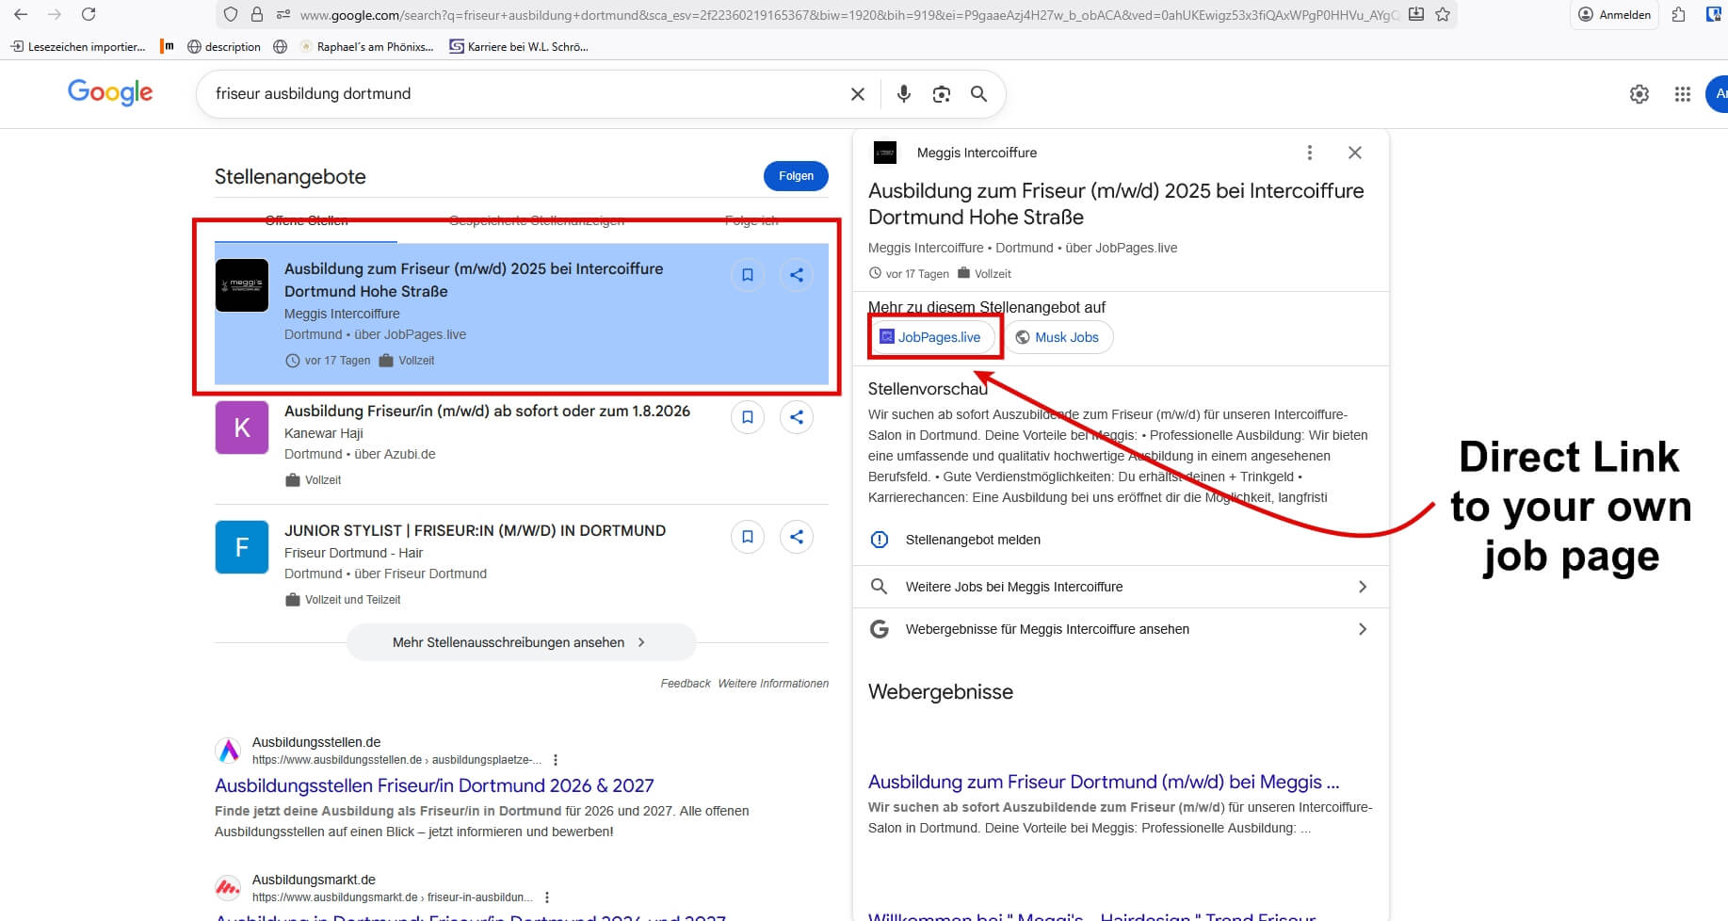Screen dimensions: 1728x921
Task: Follow Stellenangebote with the Folgen button
Action: click(x=795, y=175)
